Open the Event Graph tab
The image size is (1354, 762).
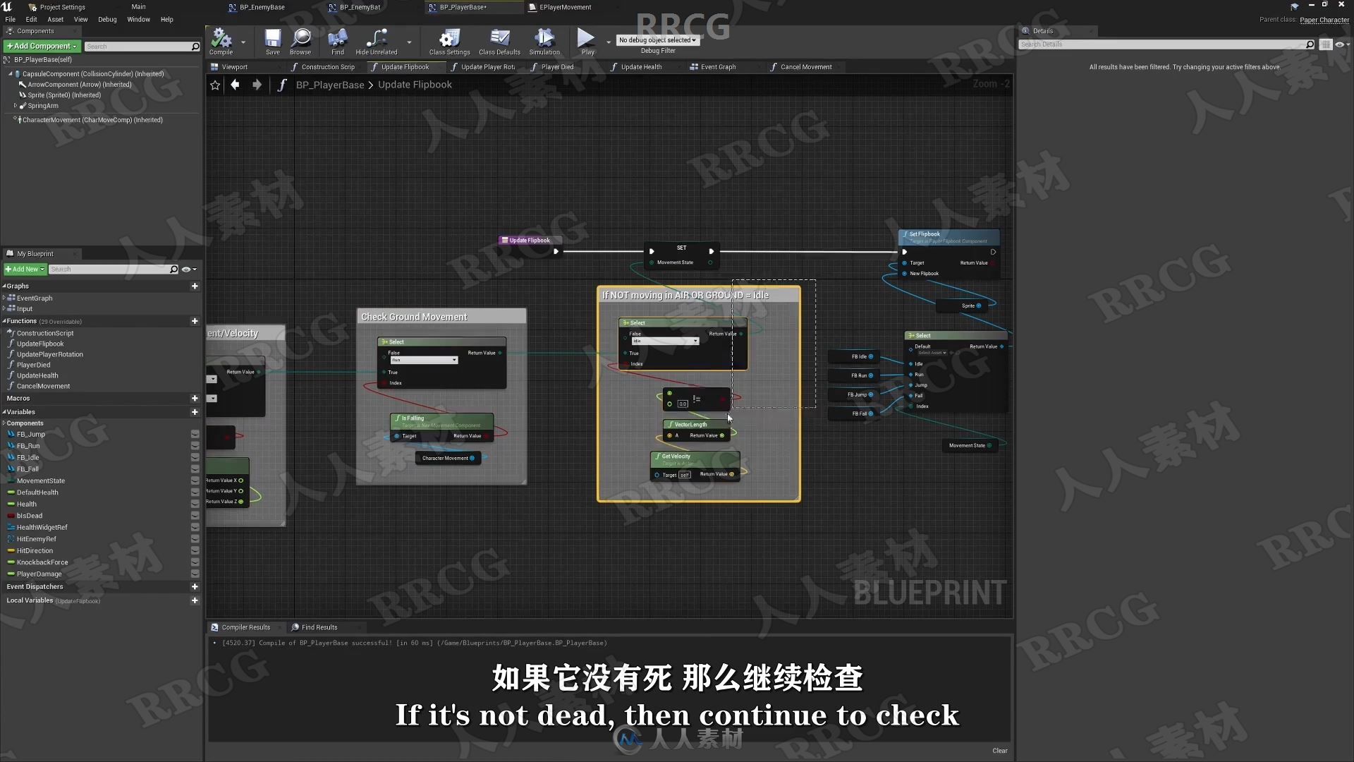pos(716,66)
